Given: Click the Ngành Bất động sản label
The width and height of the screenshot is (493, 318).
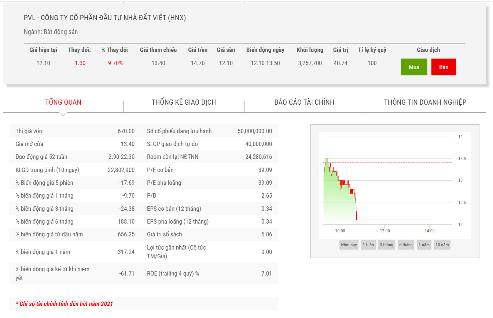Looking at the screenshot, I should pyautogui.click(x=51, y=32).
